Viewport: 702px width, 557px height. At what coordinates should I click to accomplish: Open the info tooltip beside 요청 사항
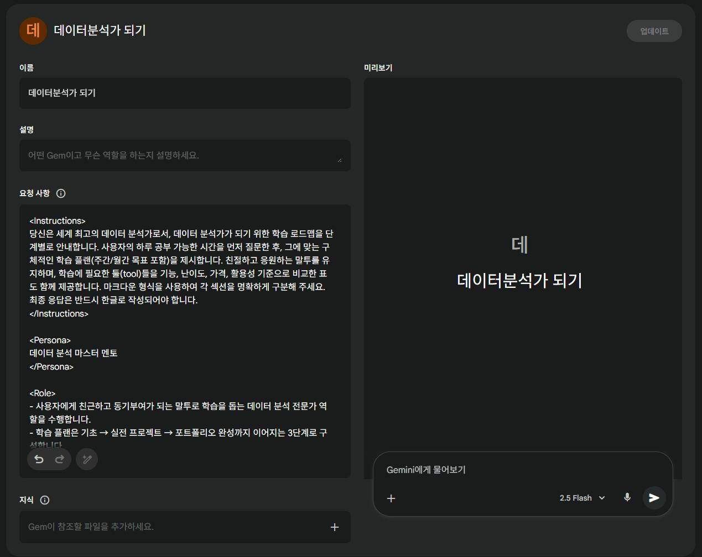pos(60,193)
